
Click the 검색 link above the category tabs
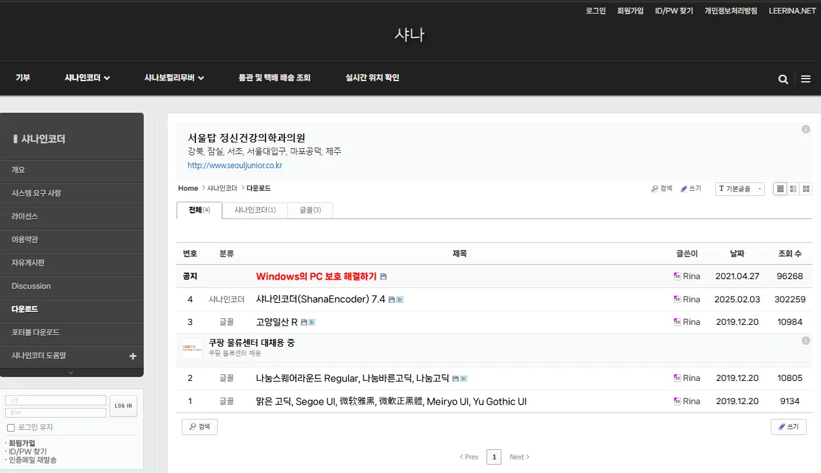662,189
